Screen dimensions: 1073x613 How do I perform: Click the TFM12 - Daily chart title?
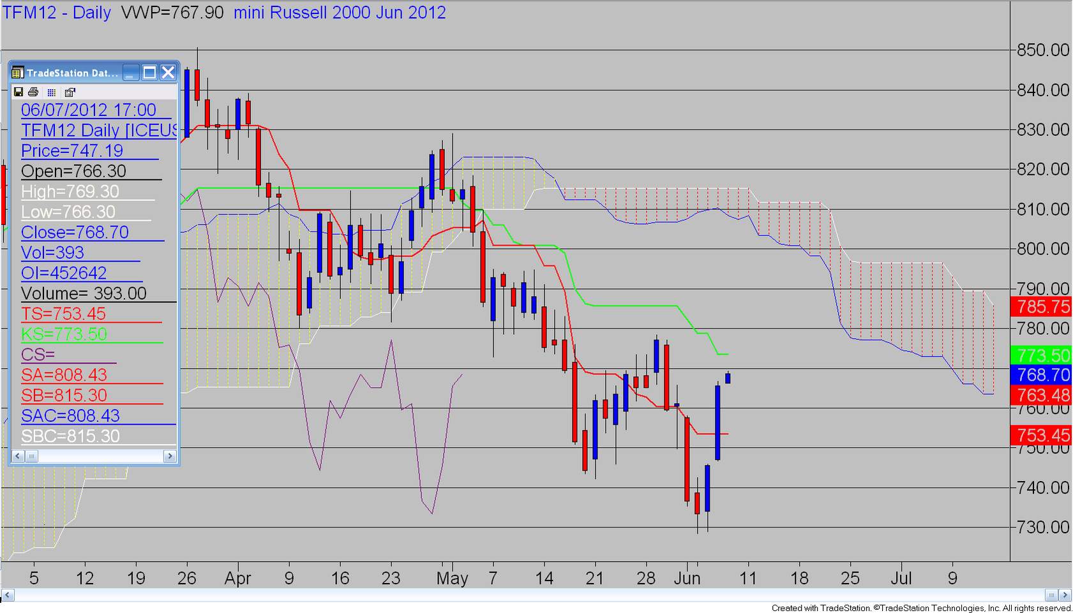[57, 13]
